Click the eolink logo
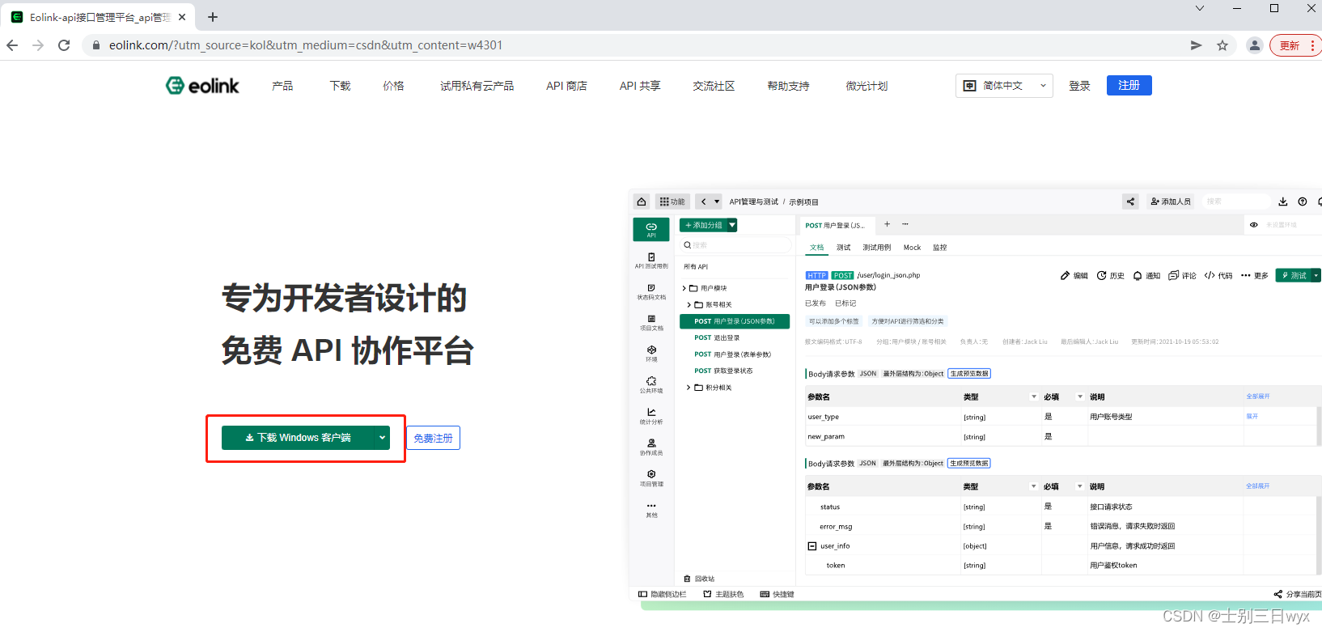 [x=202, y=86]
